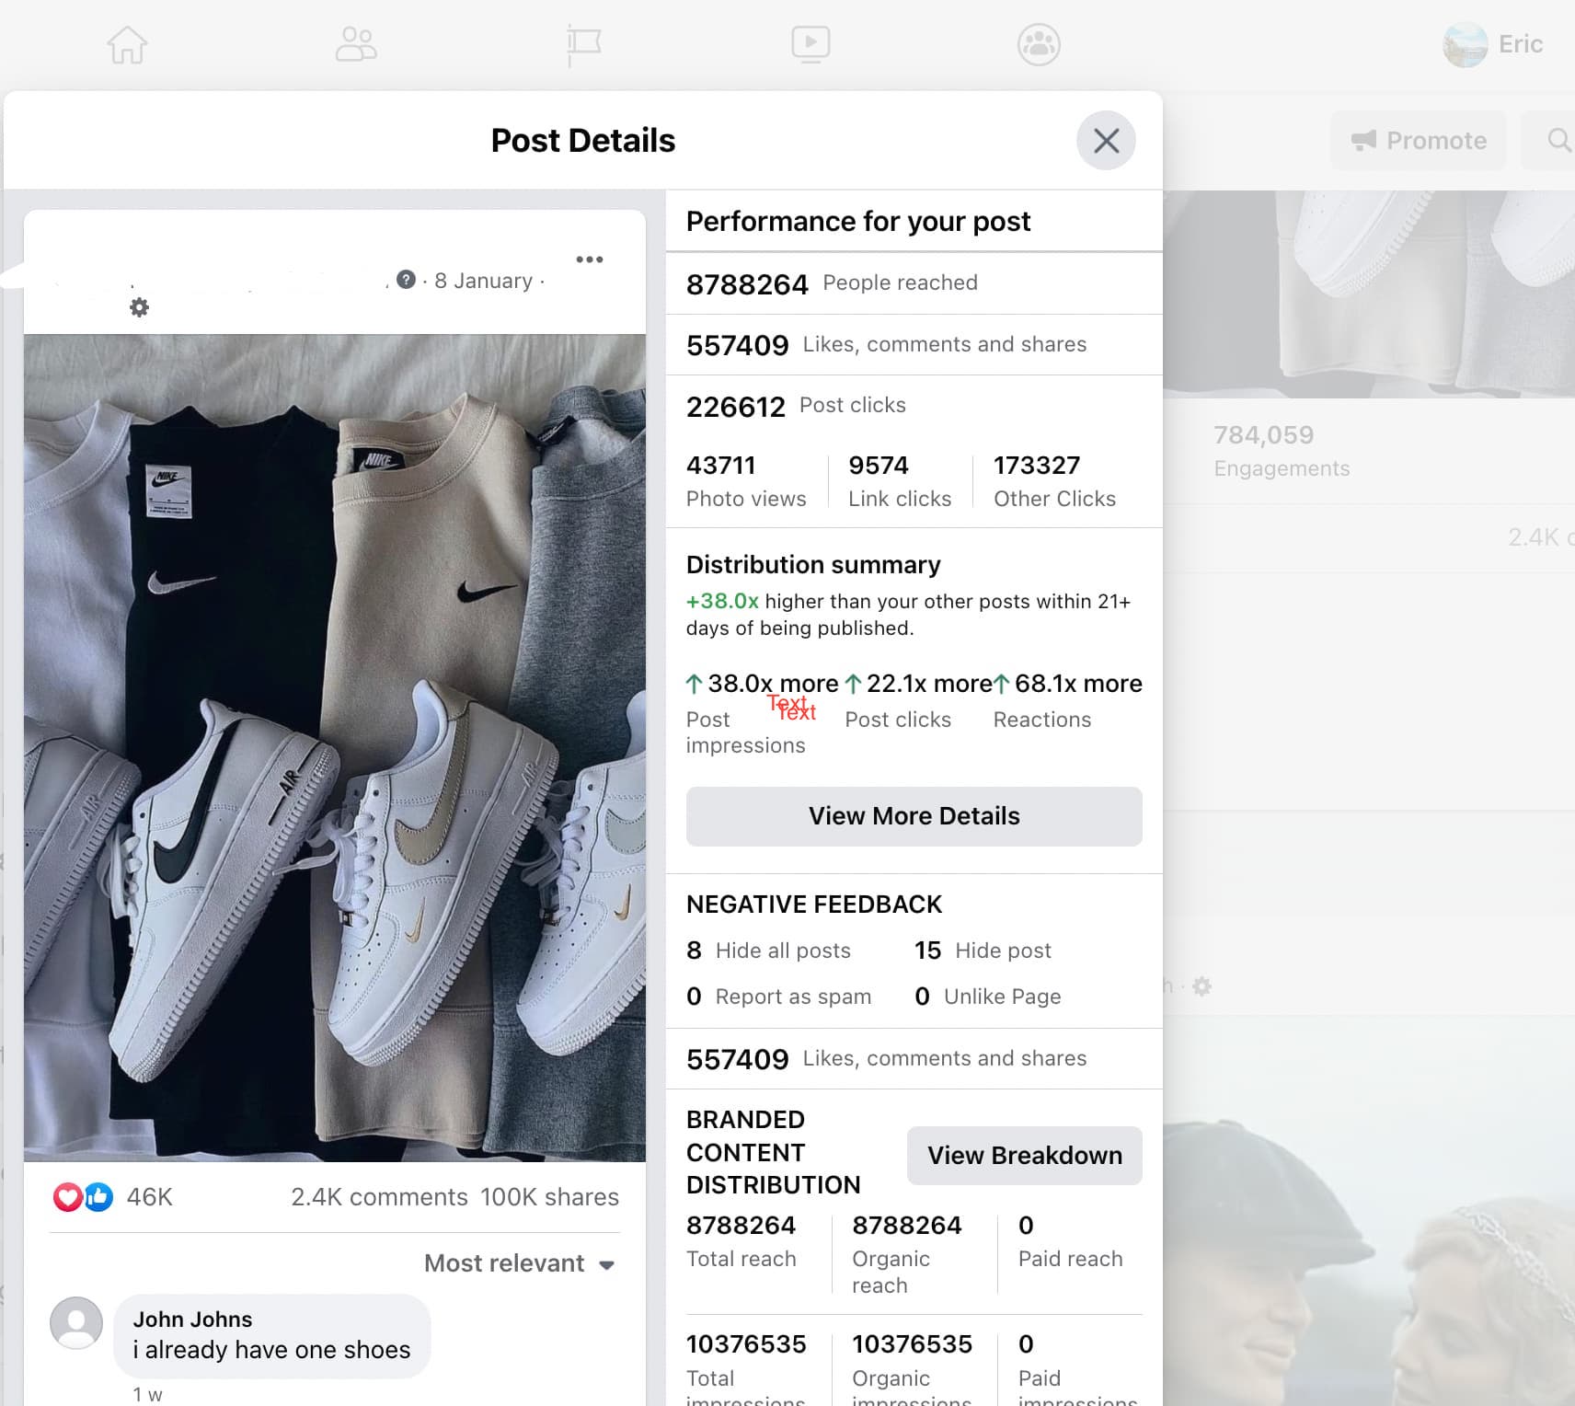Click the Promote button

pos(1419,141)
